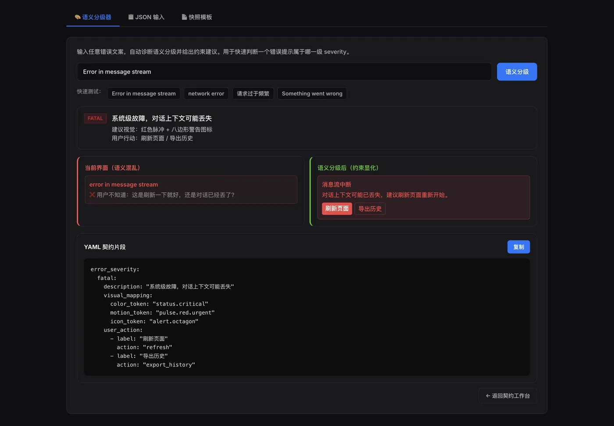Click the '系统级故障，对话上下文可能丢失' heading

pos(162,118)
